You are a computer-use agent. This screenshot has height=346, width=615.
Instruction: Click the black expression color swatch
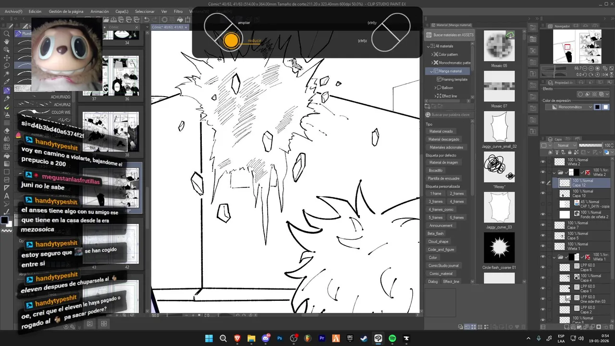(x=597, y=107)
